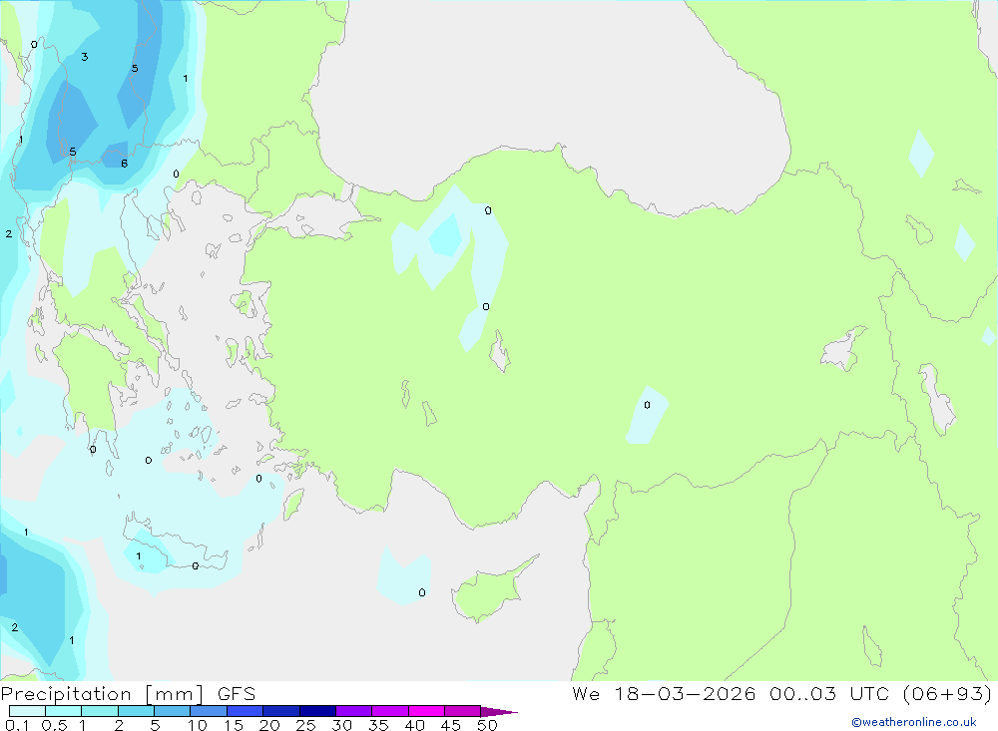Pick the 10–15 mm legend color swatch

coord(209,711)
